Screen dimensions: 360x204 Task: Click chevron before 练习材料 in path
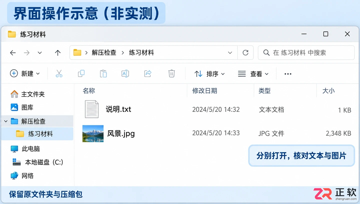pyautogui.click(x=123, y=53)
